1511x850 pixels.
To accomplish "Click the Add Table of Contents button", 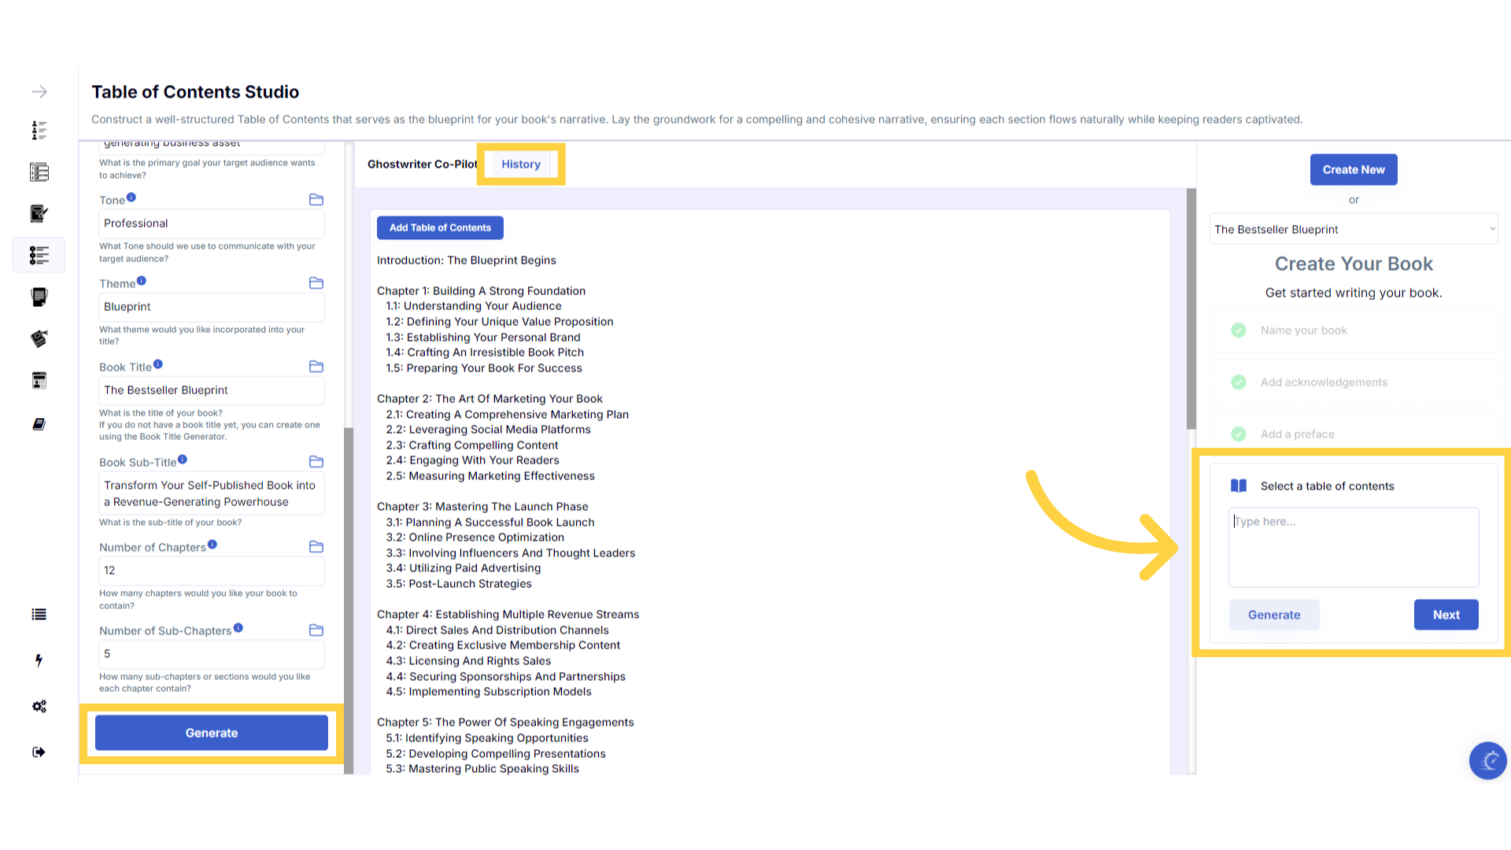I will pyautogui.click(x=440, y=228).
